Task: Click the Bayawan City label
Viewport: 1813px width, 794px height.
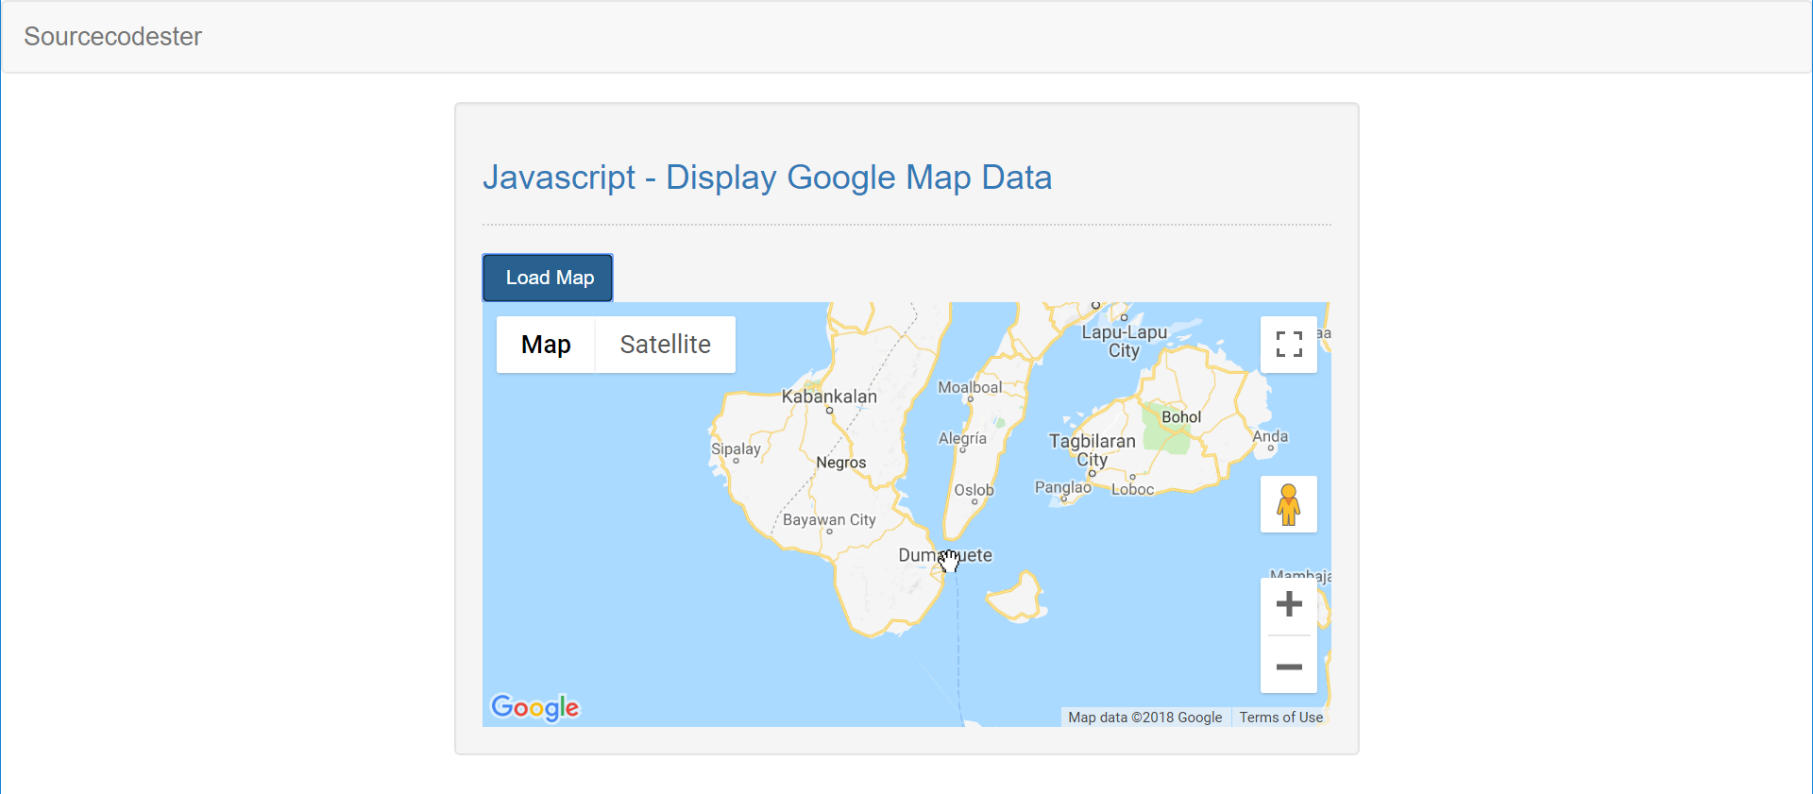Action: 829,519
